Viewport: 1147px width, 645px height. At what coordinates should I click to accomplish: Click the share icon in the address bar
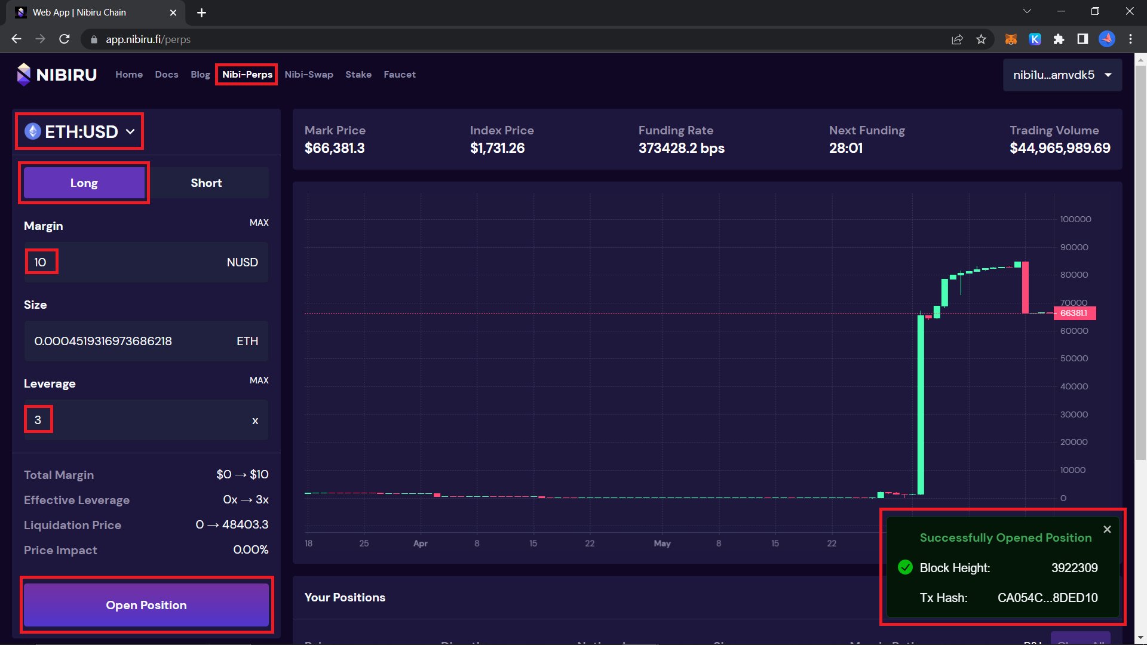[957, 39]
